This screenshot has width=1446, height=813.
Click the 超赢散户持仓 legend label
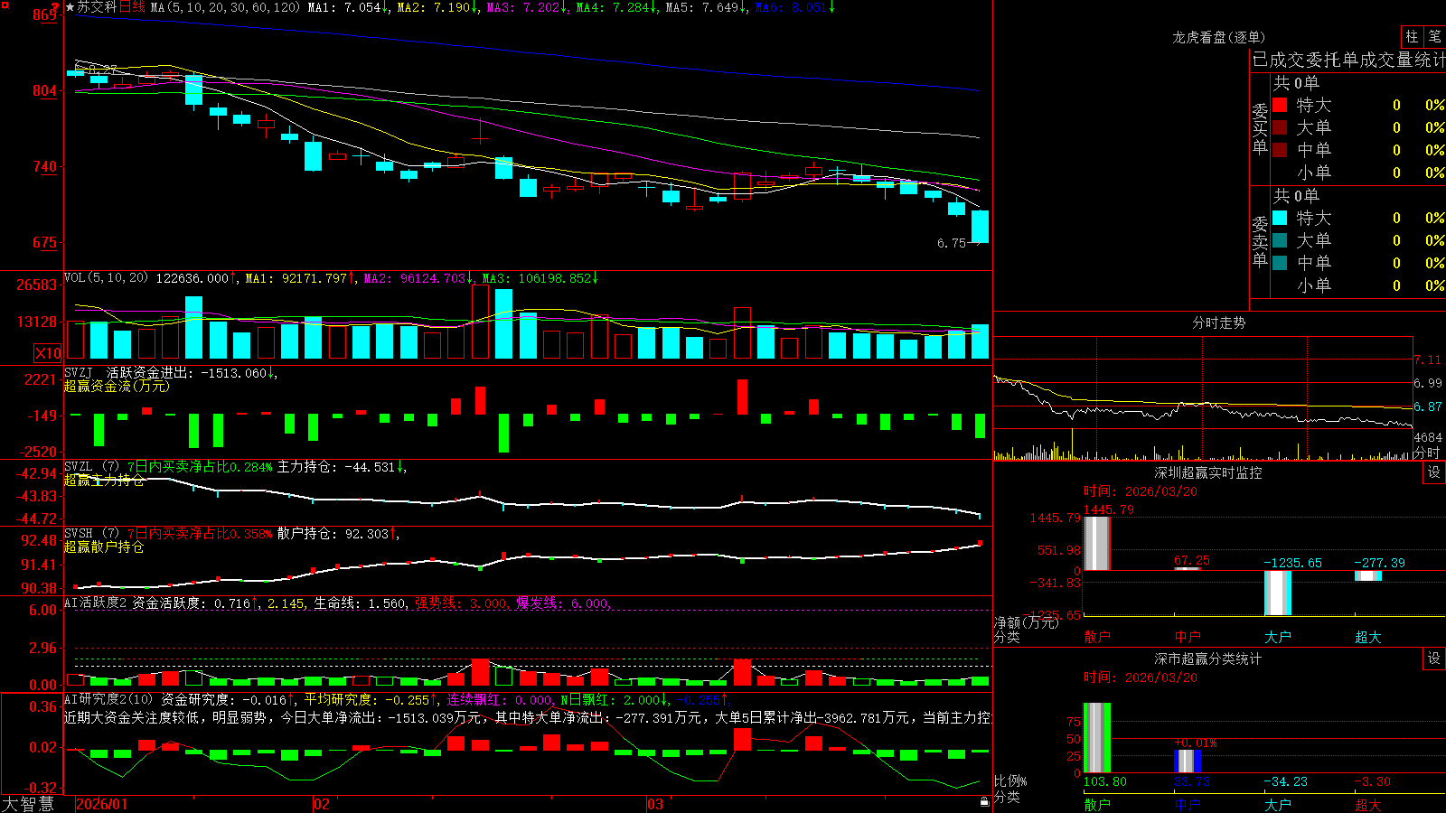pyautogui.click(x=104, y=547)
